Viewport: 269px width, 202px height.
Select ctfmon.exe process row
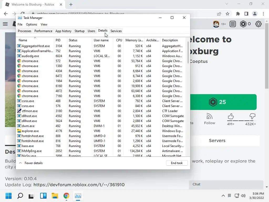tap(101, 111)
